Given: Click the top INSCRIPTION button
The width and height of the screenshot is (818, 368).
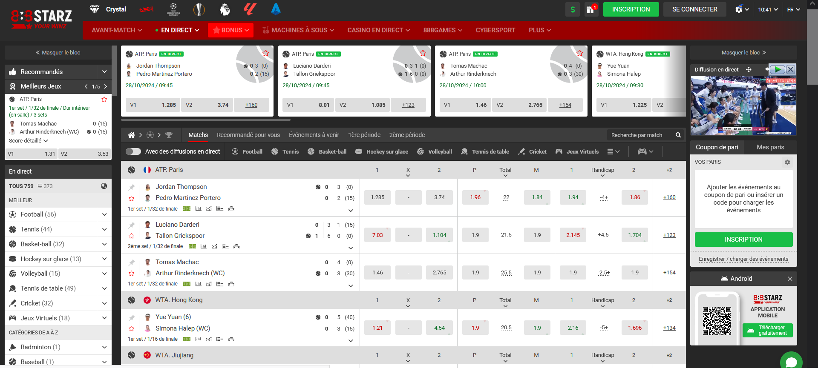Looking at the screenshot, I should [631, 9].
